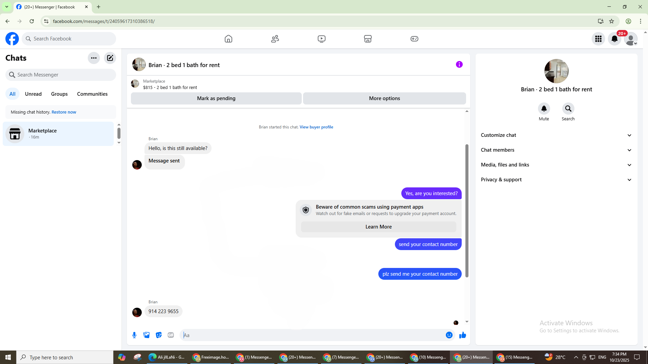Open Marketplace from the top navigation bar
648x364 pixels.
coord(368,39)
